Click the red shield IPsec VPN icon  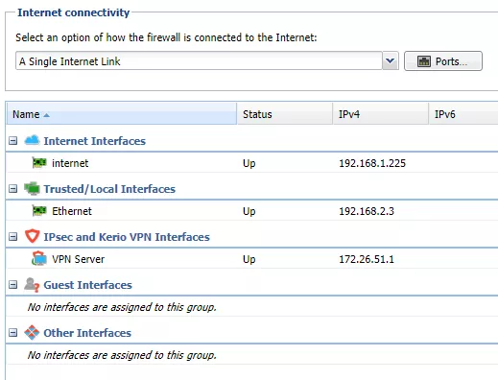point(32,236)
